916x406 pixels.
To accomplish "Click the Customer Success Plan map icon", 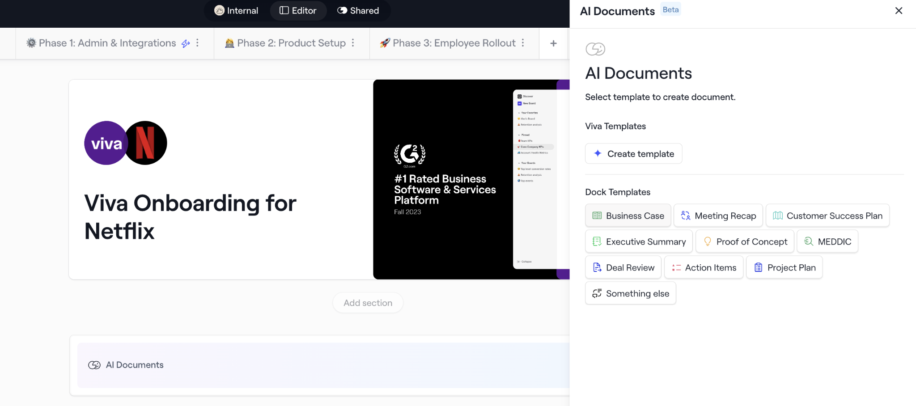I will (778, 216).
